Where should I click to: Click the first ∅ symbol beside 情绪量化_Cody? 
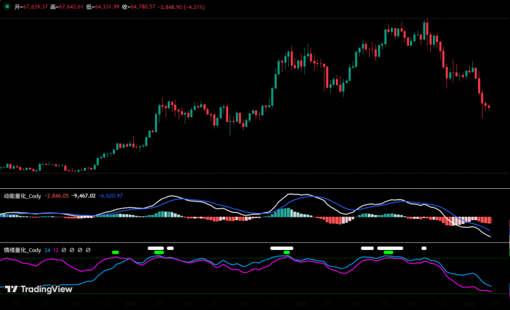[64, 250]
